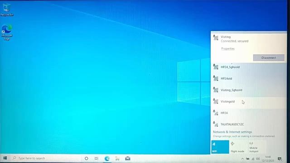Open File Explorer from the taskbar
Screen dimensions: 290x163
(x=117, y=158)
